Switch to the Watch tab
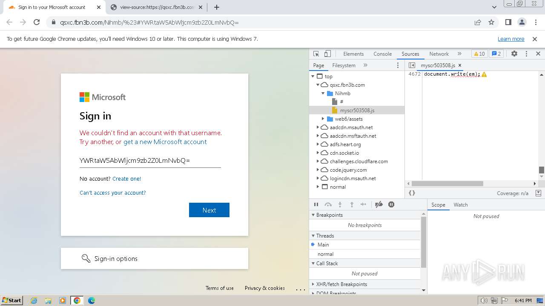Viewport: 545px width, 306px height. pos(461,205)
